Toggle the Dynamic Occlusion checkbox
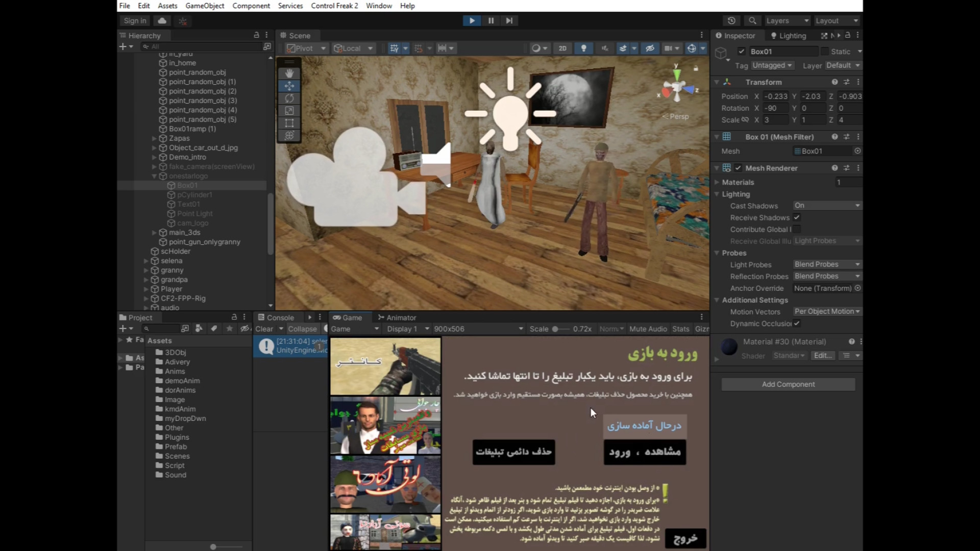 pos(796,323)
